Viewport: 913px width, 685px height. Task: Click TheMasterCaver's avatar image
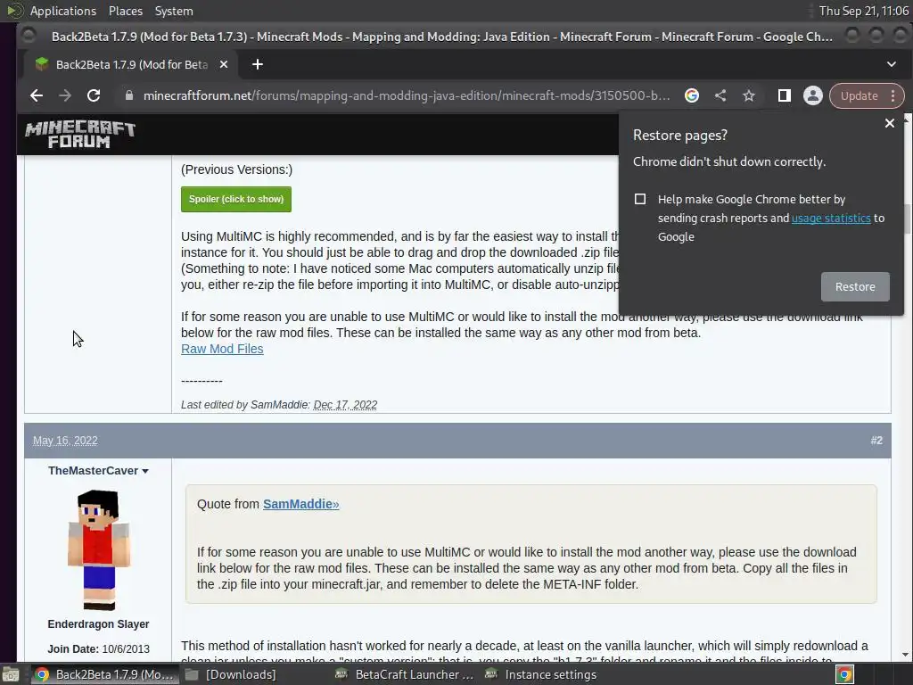[98, 549]
